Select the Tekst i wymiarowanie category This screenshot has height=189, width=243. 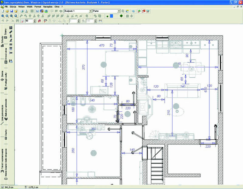[2, 159]
